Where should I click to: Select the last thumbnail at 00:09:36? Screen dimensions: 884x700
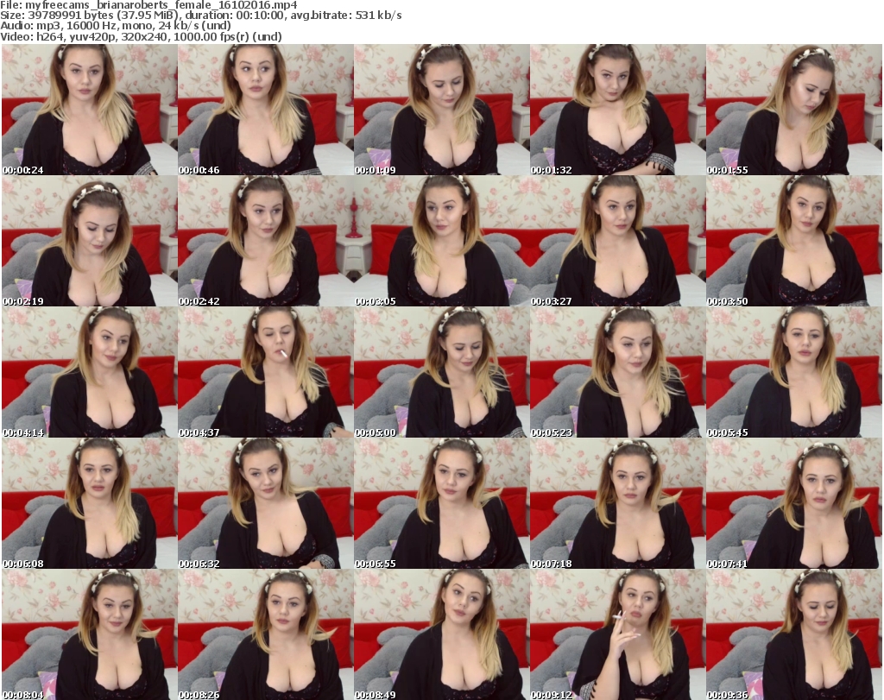click(793, 634)
